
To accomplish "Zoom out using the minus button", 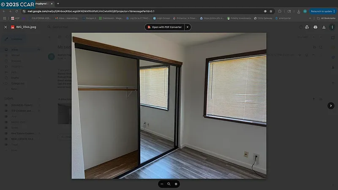I will click(162, 184).
